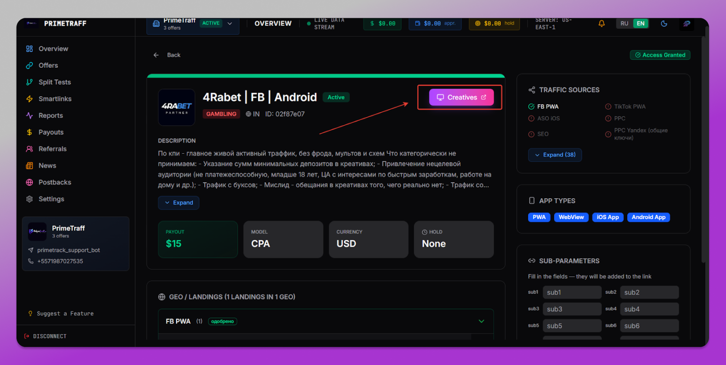Focus the sub1 input field
Image resolution: width=726 pixels, height=365 pixels.
pos(572,292)
